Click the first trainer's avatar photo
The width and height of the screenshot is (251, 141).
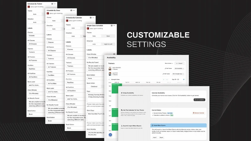point(110,68)
